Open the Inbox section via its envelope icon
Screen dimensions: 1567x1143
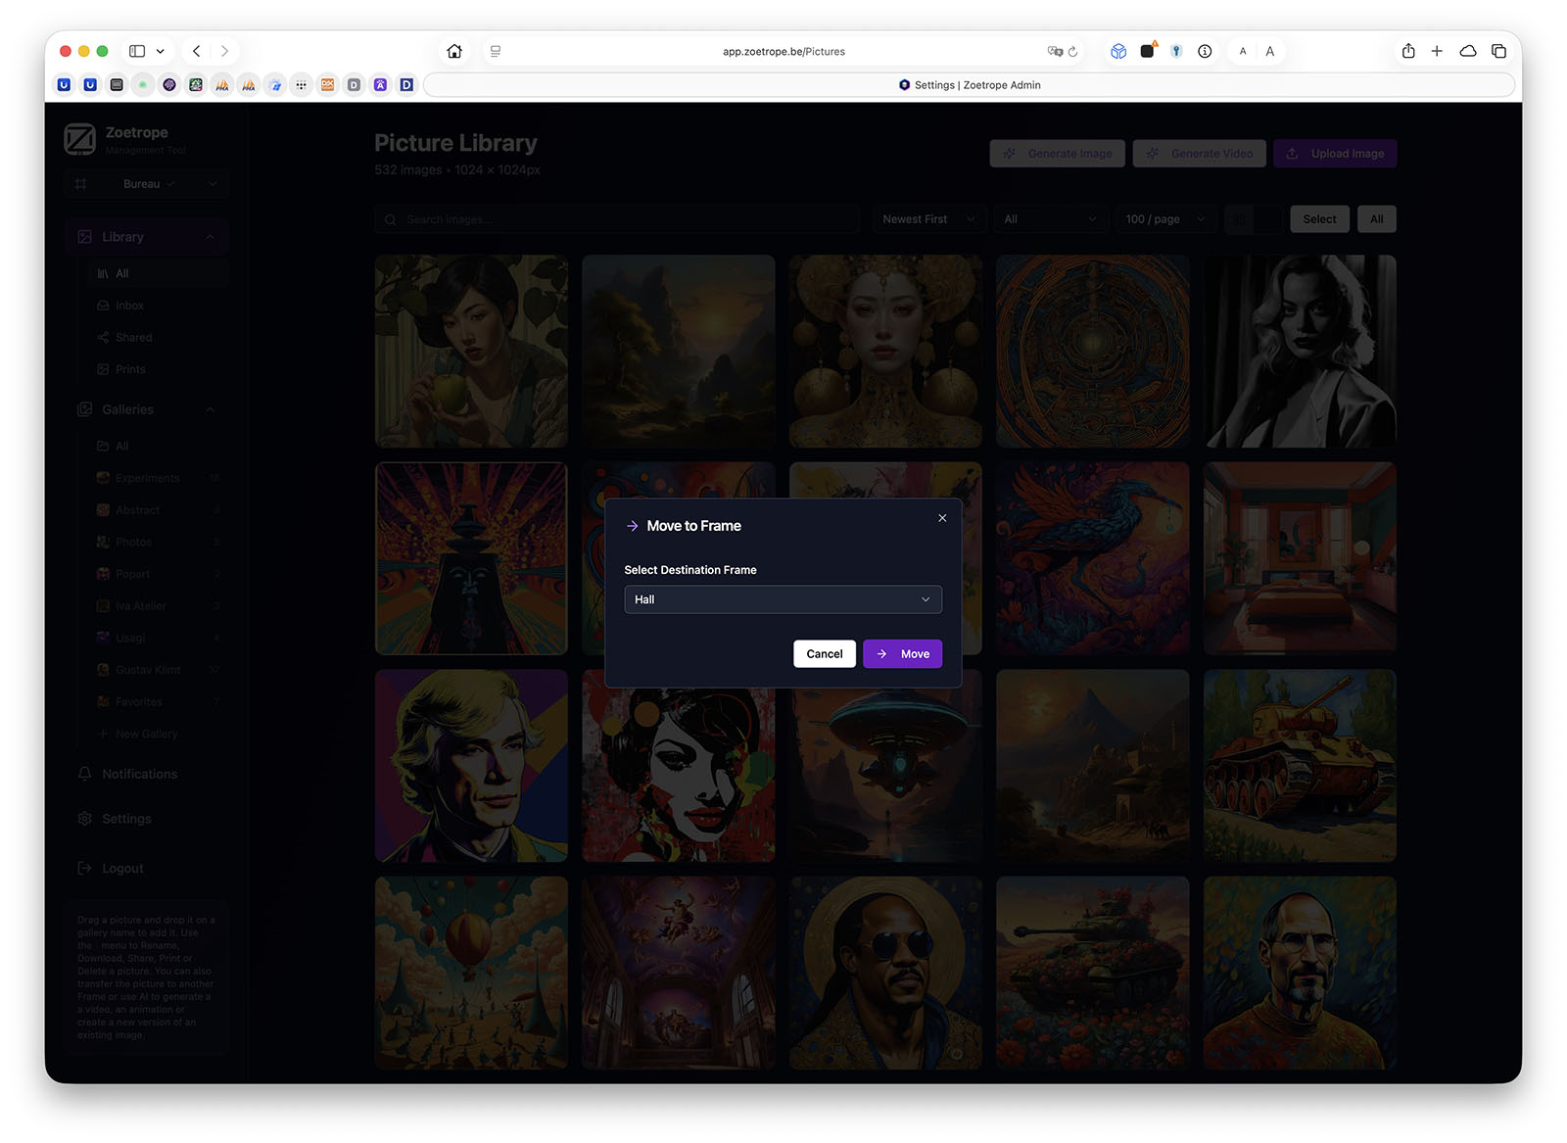pyautogui.click(x=104, y=305)
